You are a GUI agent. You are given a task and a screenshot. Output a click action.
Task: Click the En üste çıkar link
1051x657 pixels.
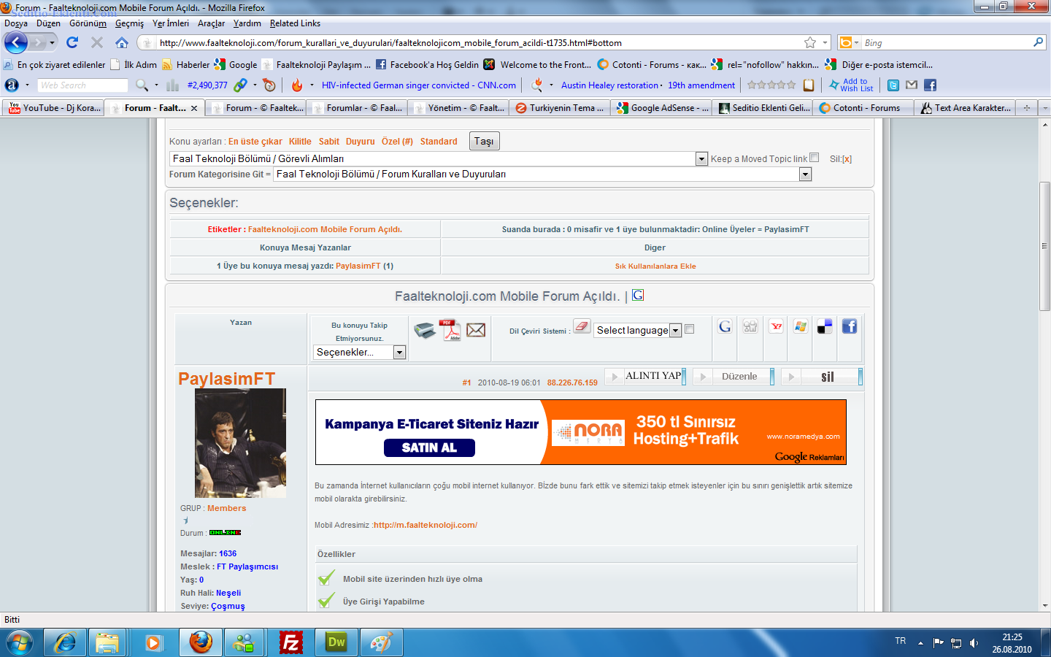[x=255, y=142]
